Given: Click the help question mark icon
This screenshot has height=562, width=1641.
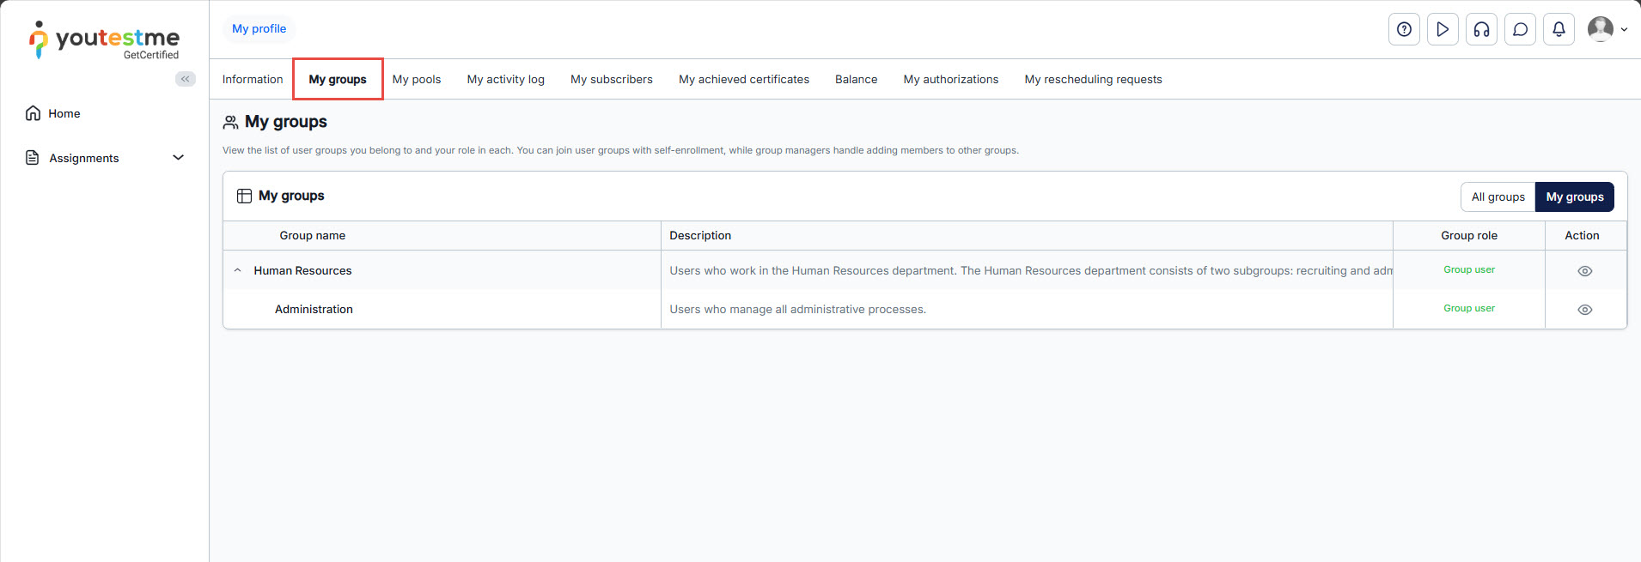Looking at the screenshot, I should (1404, 29).
